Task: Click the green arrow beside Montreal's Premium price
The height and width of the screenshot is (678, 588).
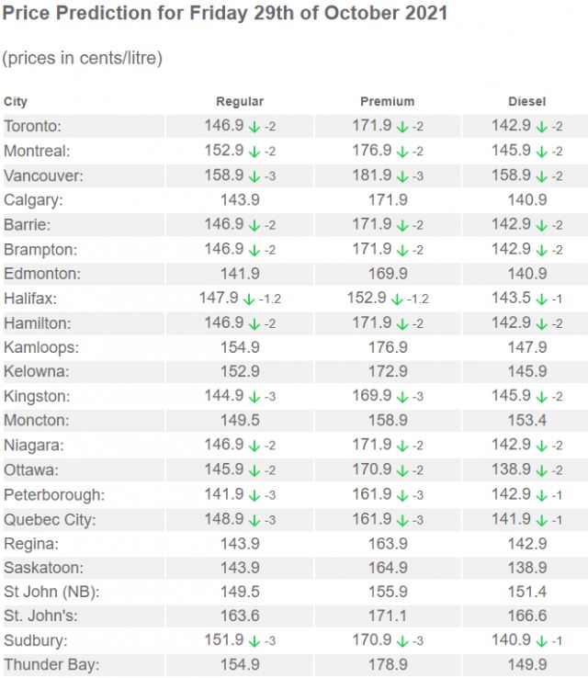Action: pos(401,151)
